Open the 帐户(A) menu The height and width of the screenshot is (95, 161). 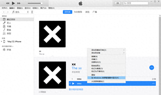(43, 8)
